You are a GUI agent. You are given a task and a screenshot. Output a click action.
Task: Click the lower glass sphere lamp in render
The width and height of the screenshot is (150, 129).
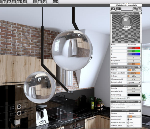click(x=40, y=87)
